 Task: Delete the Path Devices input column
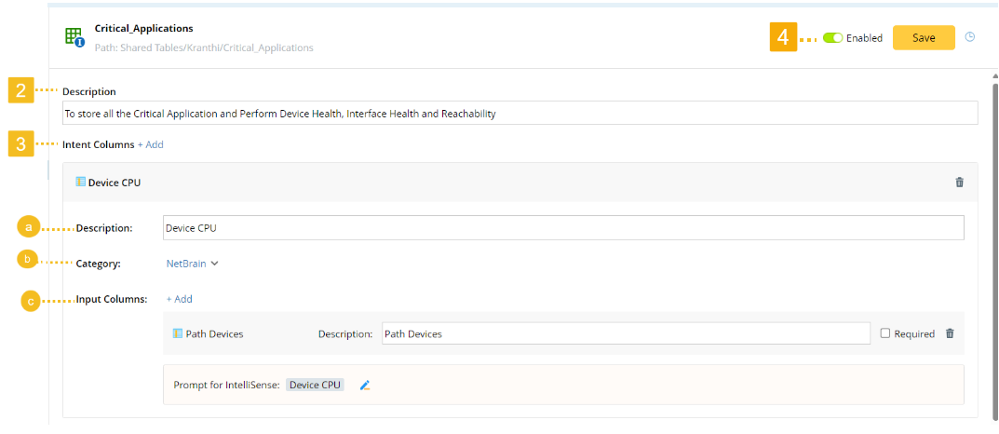(950, 333)
